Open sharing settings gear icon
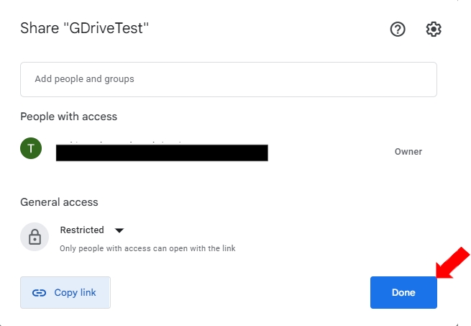The width and height of the screenshot is (471, 326). point(434,29)
